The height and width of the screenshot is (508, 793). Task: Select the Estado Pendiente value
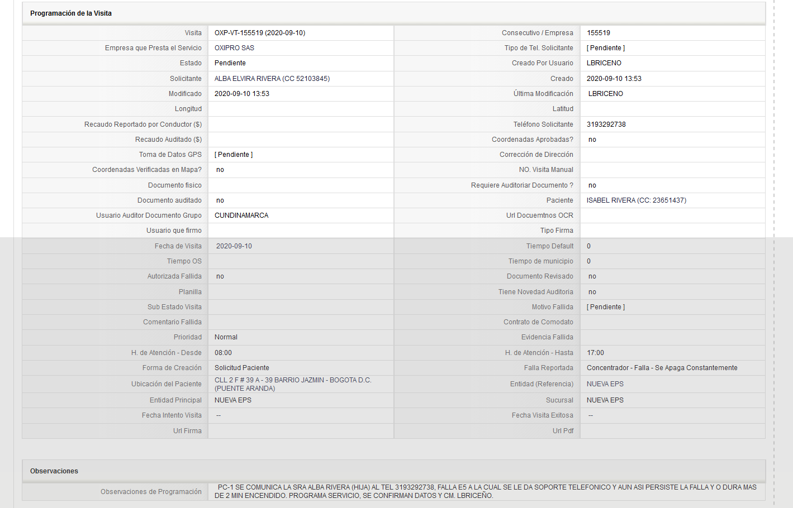[x=230, y=63]
